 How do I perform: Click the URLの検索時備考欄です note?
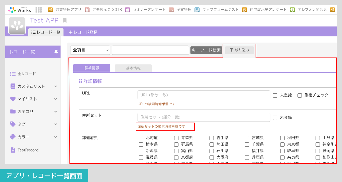[x=156, y=104]
